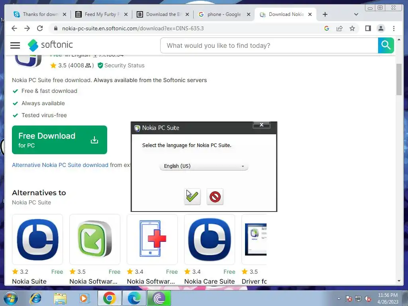This screenshot has height=306, width=408.
Task: Go back in the browser
Action: (x=14, y=28)
